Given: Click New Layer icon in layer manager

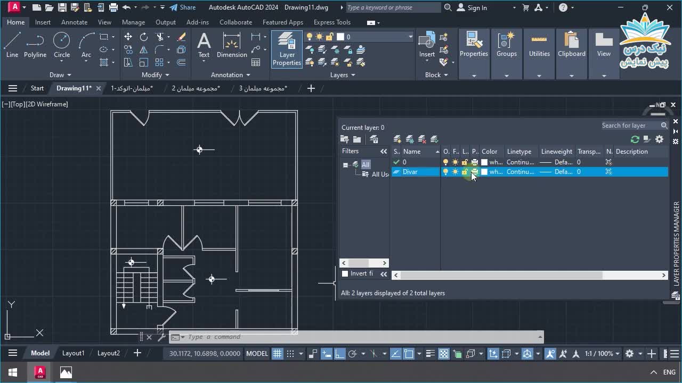Looking at the screenshot, I should coord(397,139).
